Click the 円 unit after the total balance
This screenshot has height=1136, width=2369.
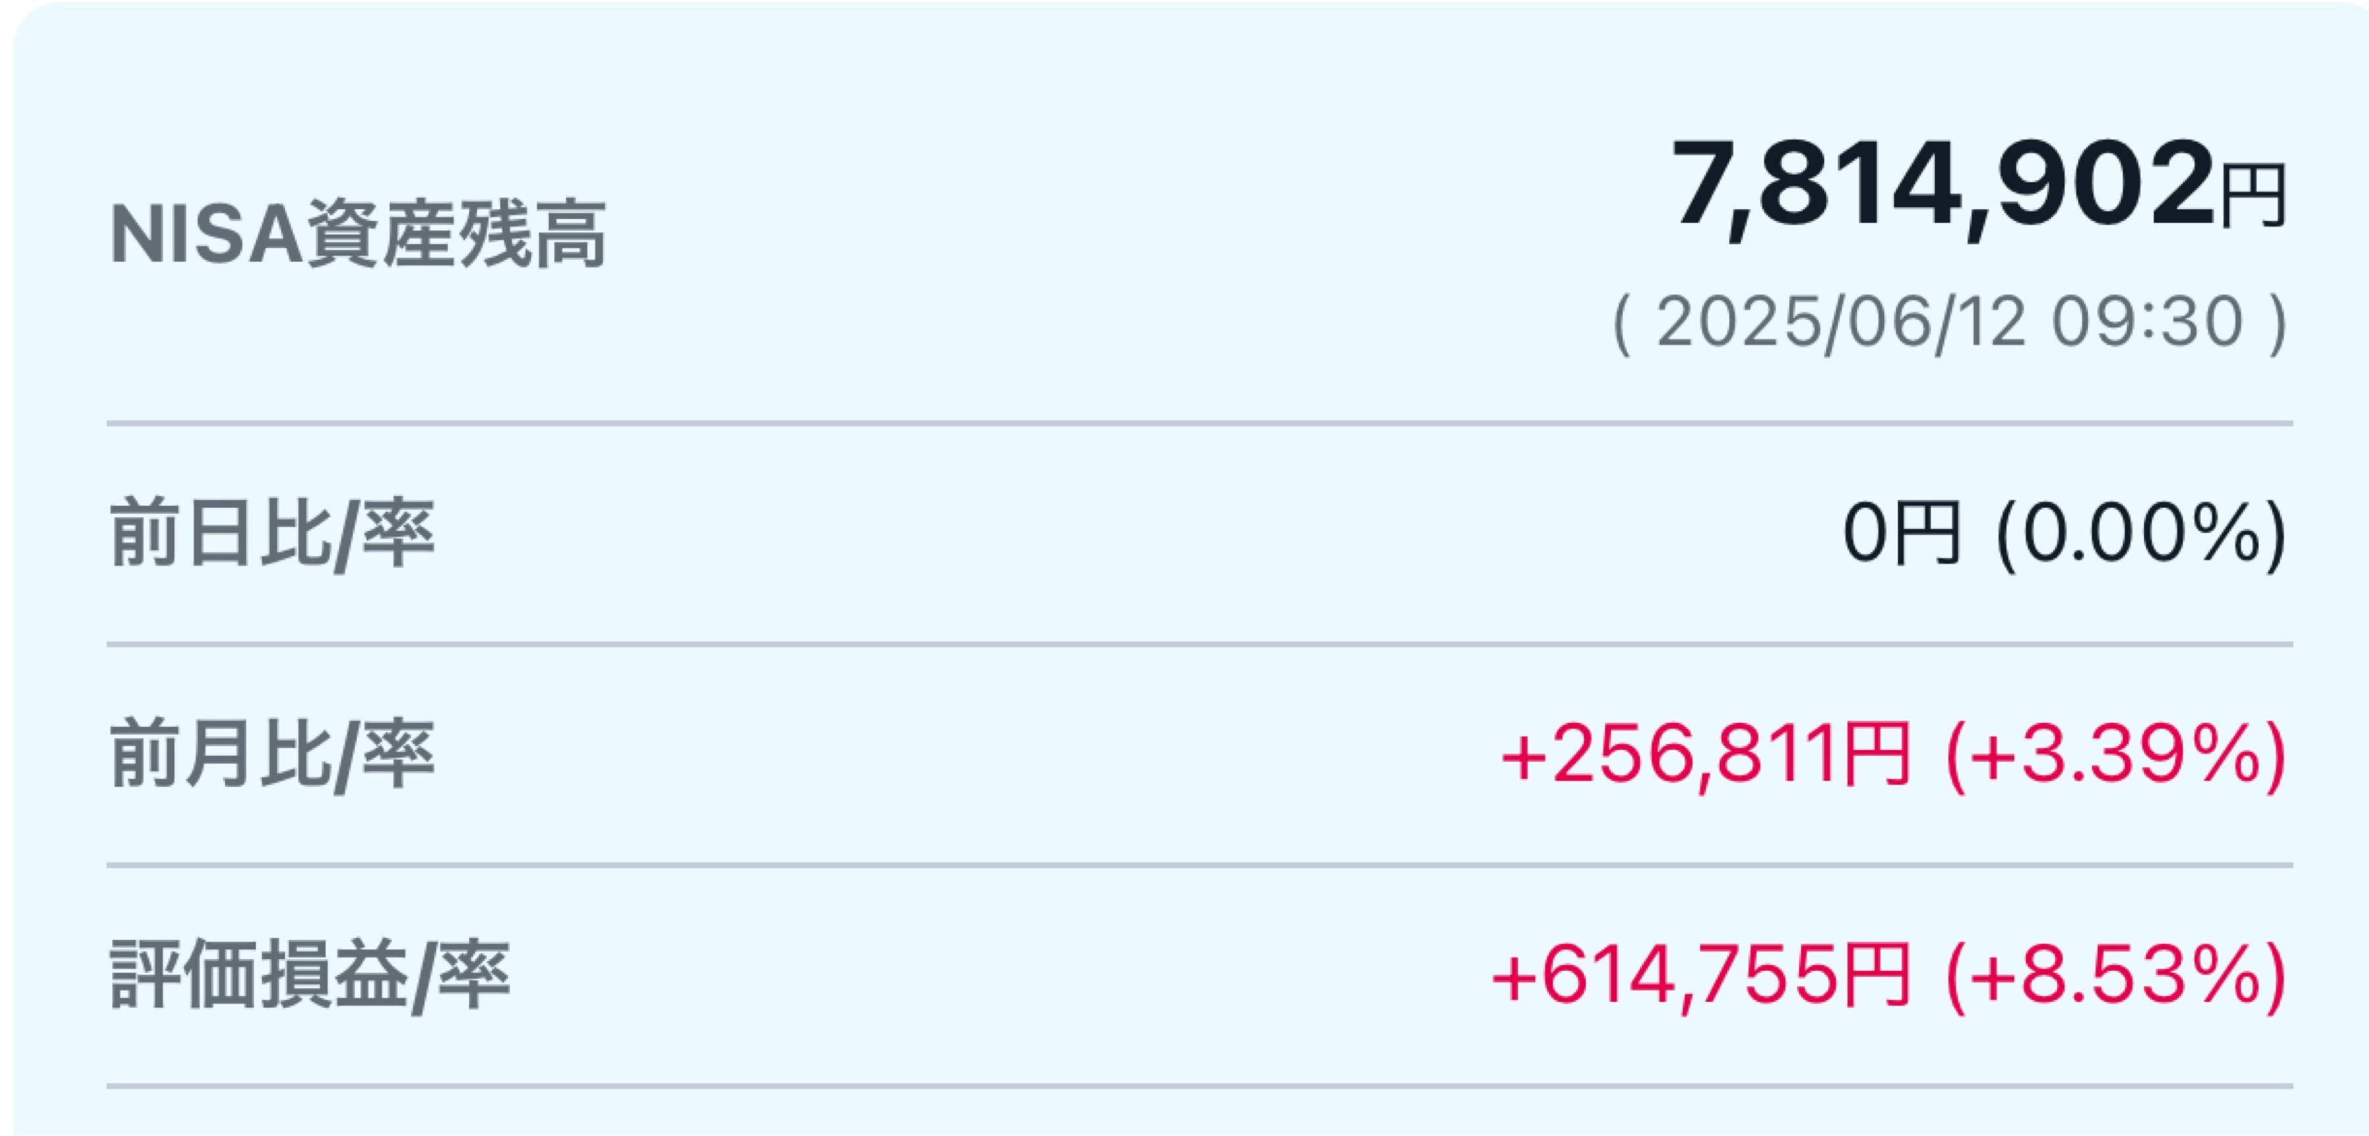coord(2253,196)
